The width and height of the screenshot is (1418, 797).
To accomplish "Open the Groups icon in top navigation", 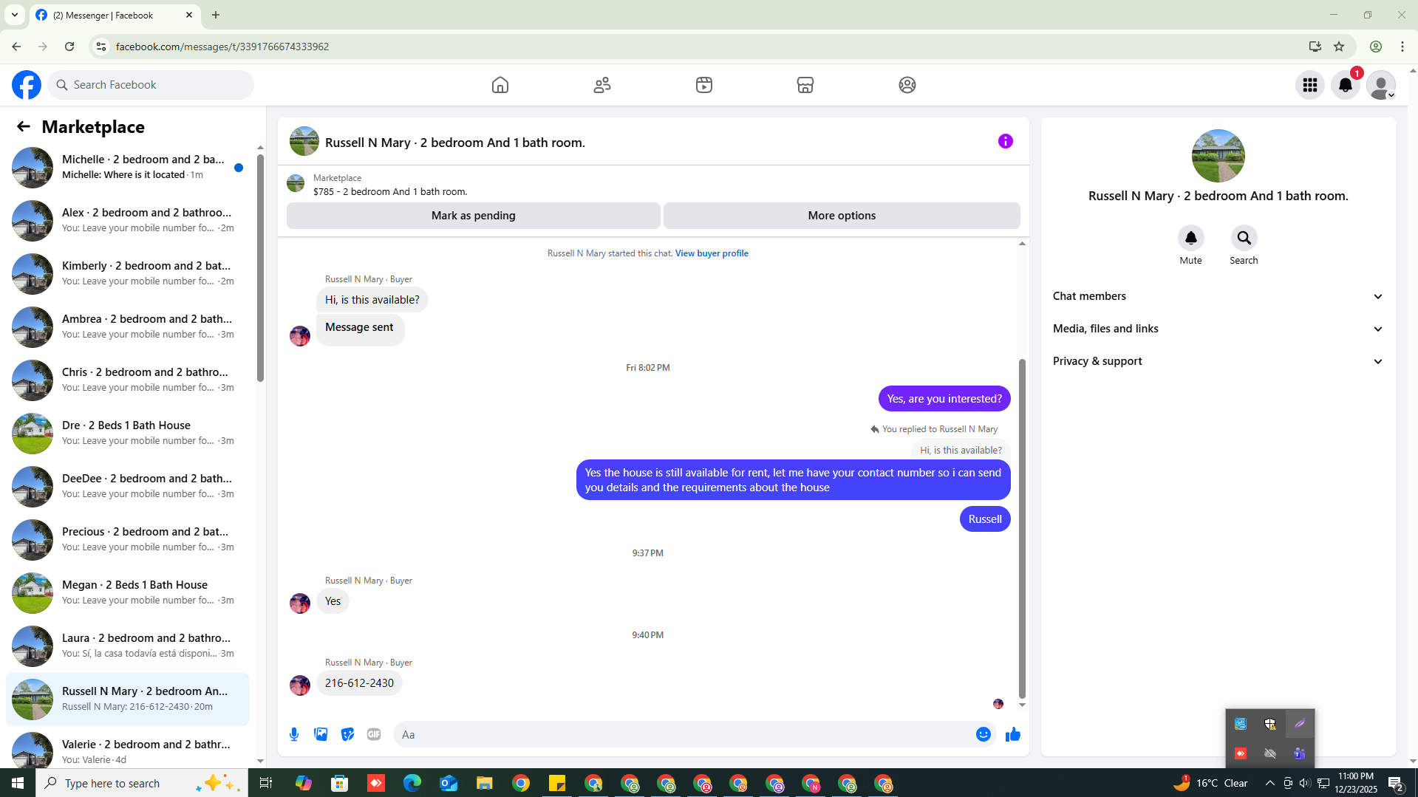I will click(907, 85).
